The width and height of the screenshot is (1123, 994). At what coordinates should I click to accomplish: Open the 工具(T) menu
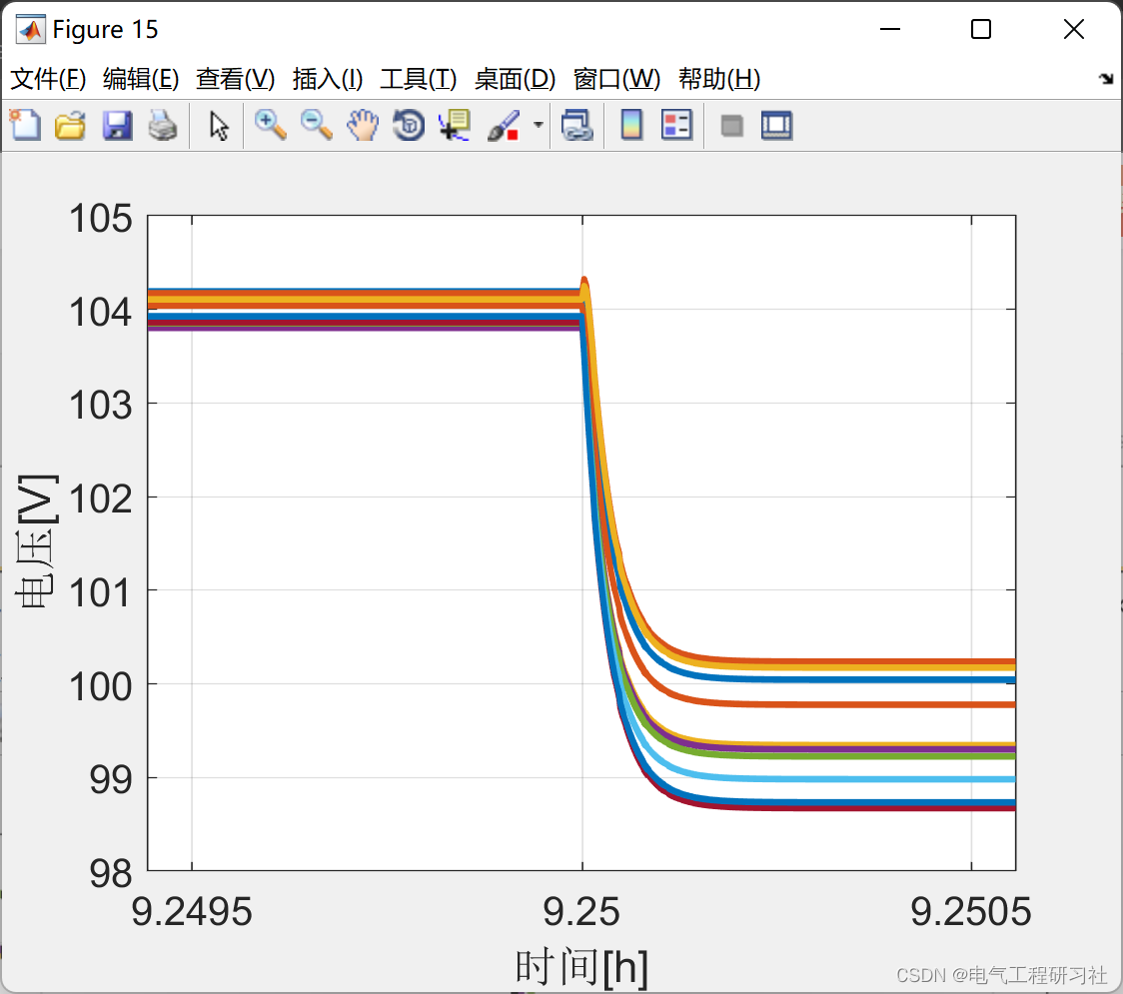tap(419, 79)
